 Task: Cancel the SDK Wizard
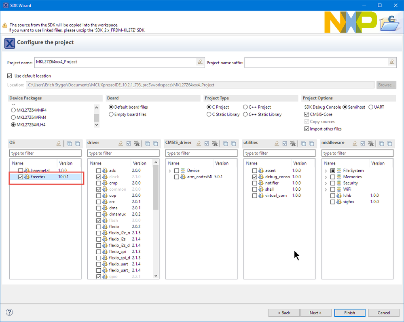coord(384,313)
